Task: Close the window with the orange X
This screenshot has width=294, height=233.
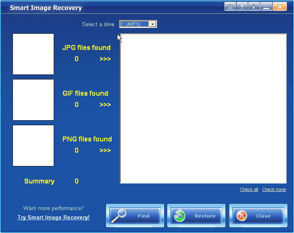Action: pyautogui.click(x=279, y=7)
